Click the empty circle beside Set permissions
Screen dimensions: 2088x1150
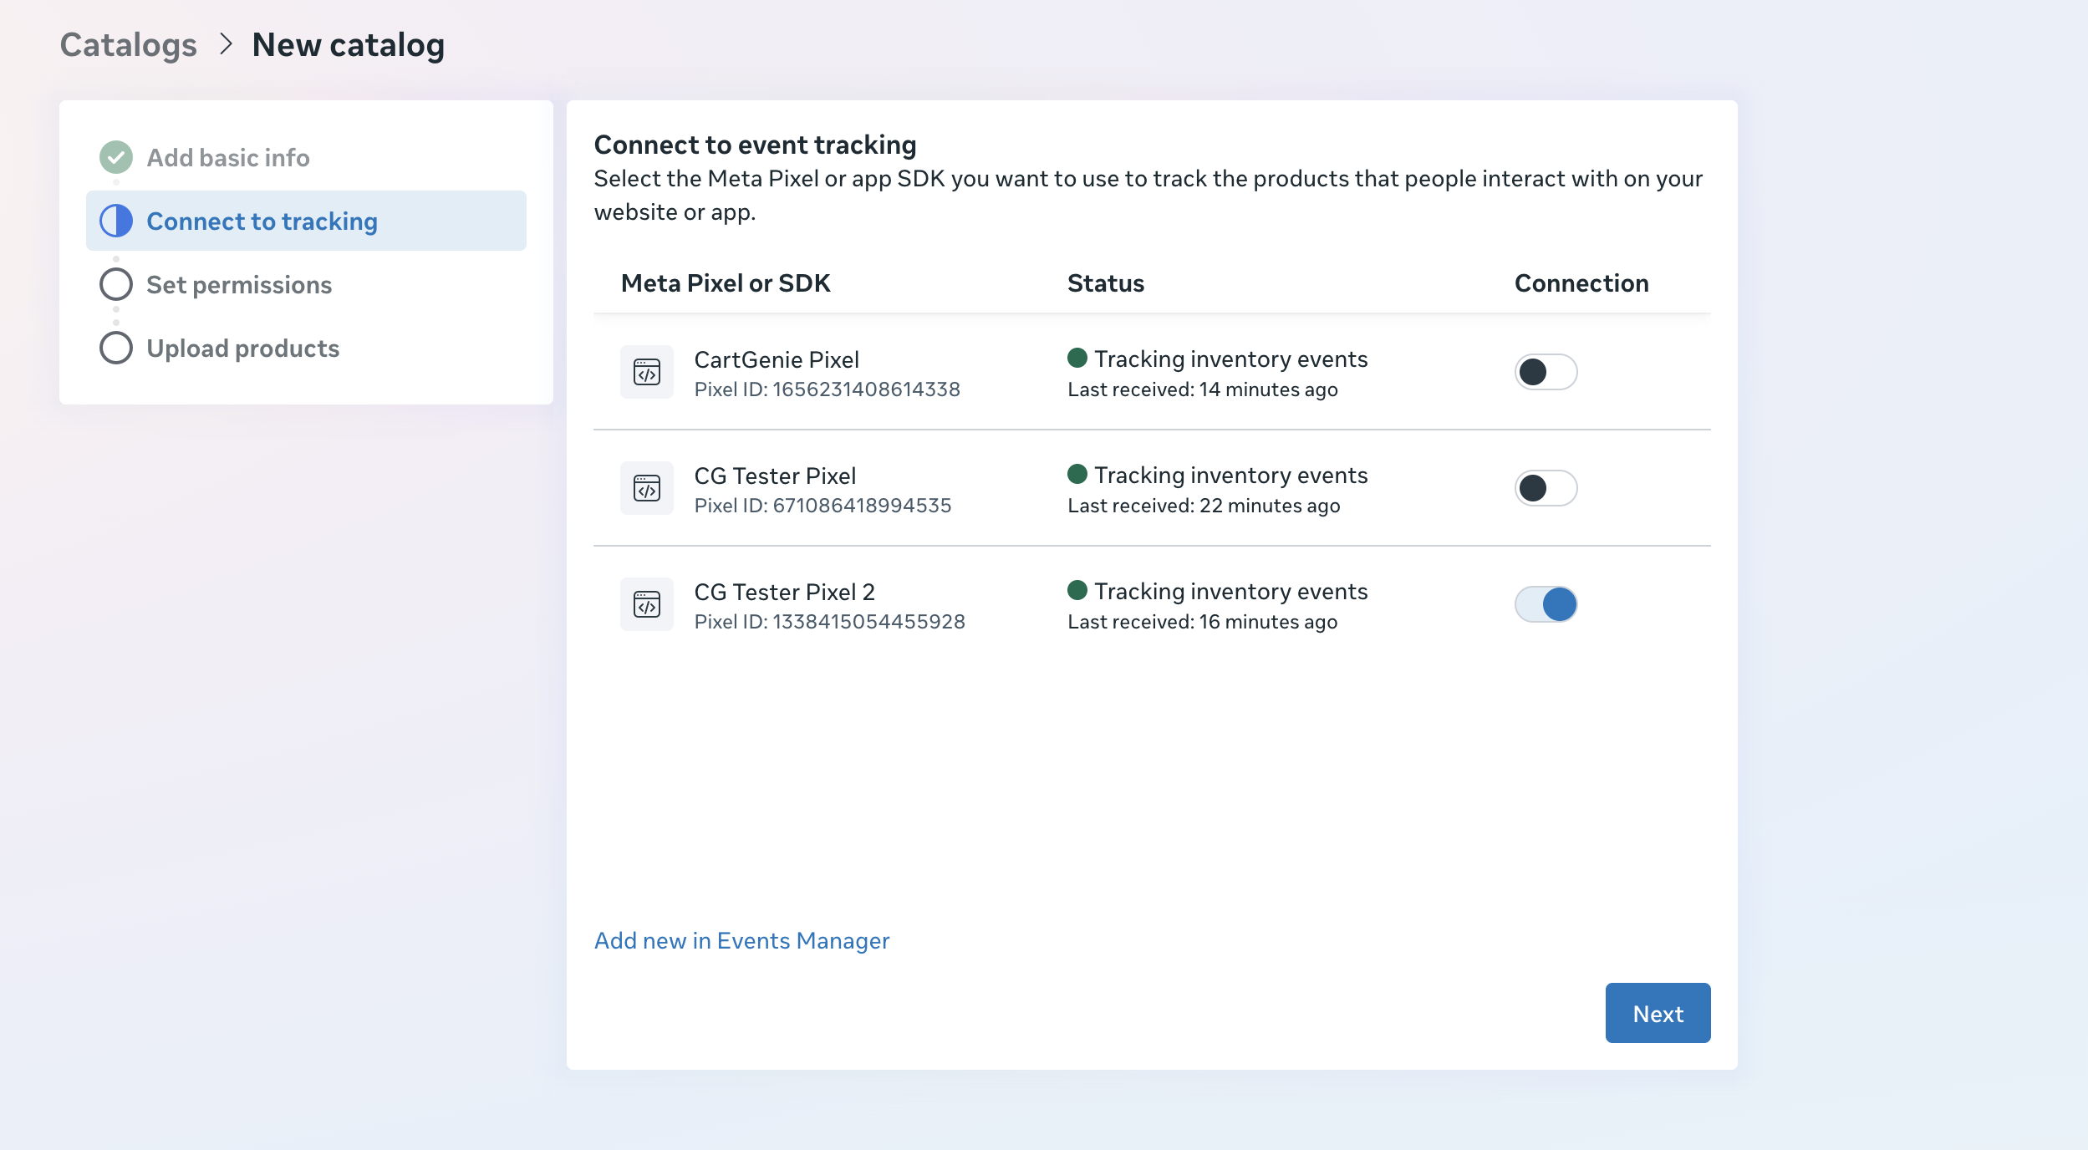[x=116, y=285]
